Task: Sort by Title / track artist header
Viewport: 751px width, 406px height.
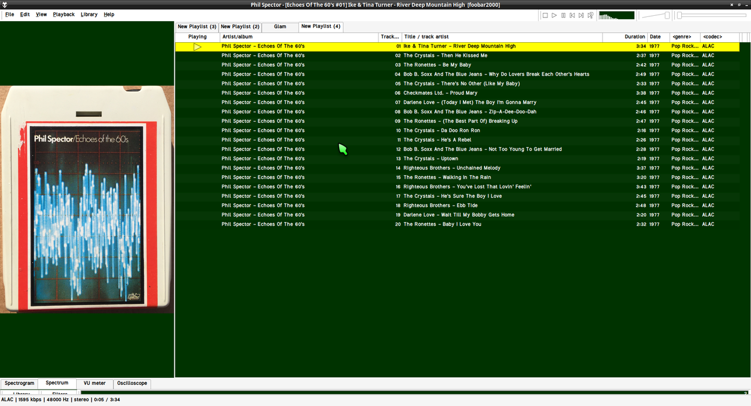Action: pyautogui.click(x=502, y=37)
